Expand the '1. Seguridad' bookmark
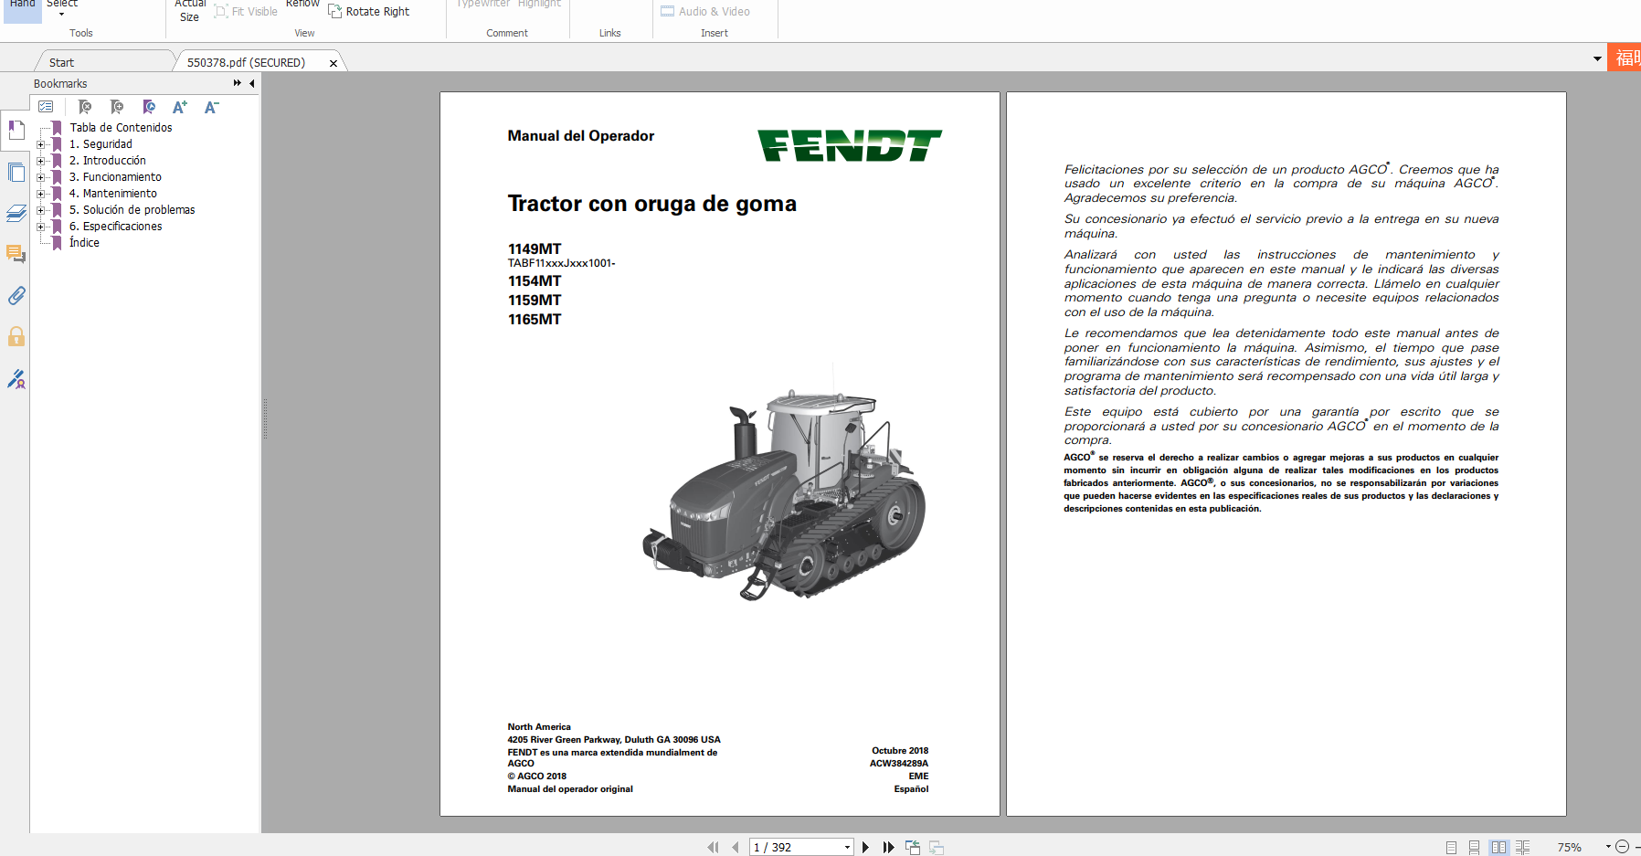 [x=41, y=143]
